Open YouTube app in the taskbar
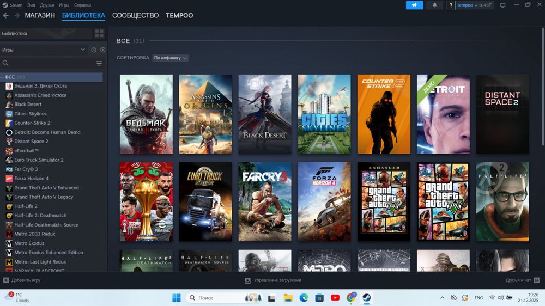 tap(335, 298)
